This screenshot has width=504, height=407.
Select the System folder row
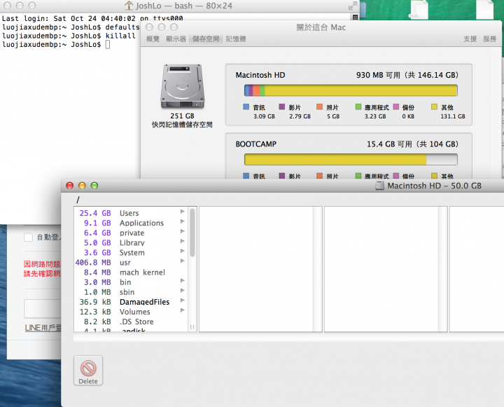(131, 253)
